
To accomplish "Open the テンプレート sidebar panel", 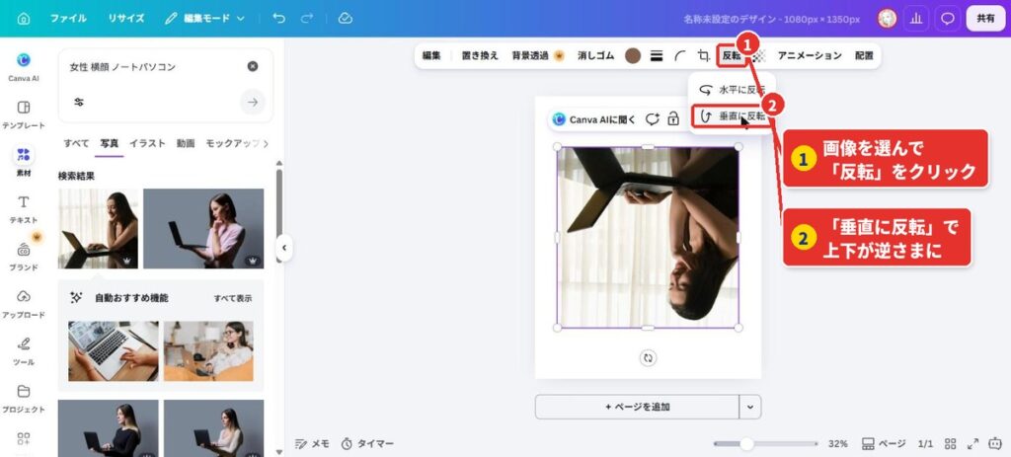I will pyautogui.click(x=24, y=114).
